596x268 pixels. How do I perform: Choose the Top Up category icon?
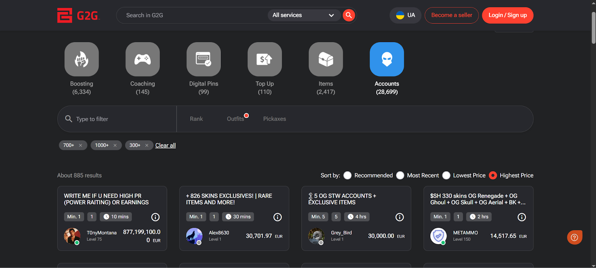pos(265,59)
